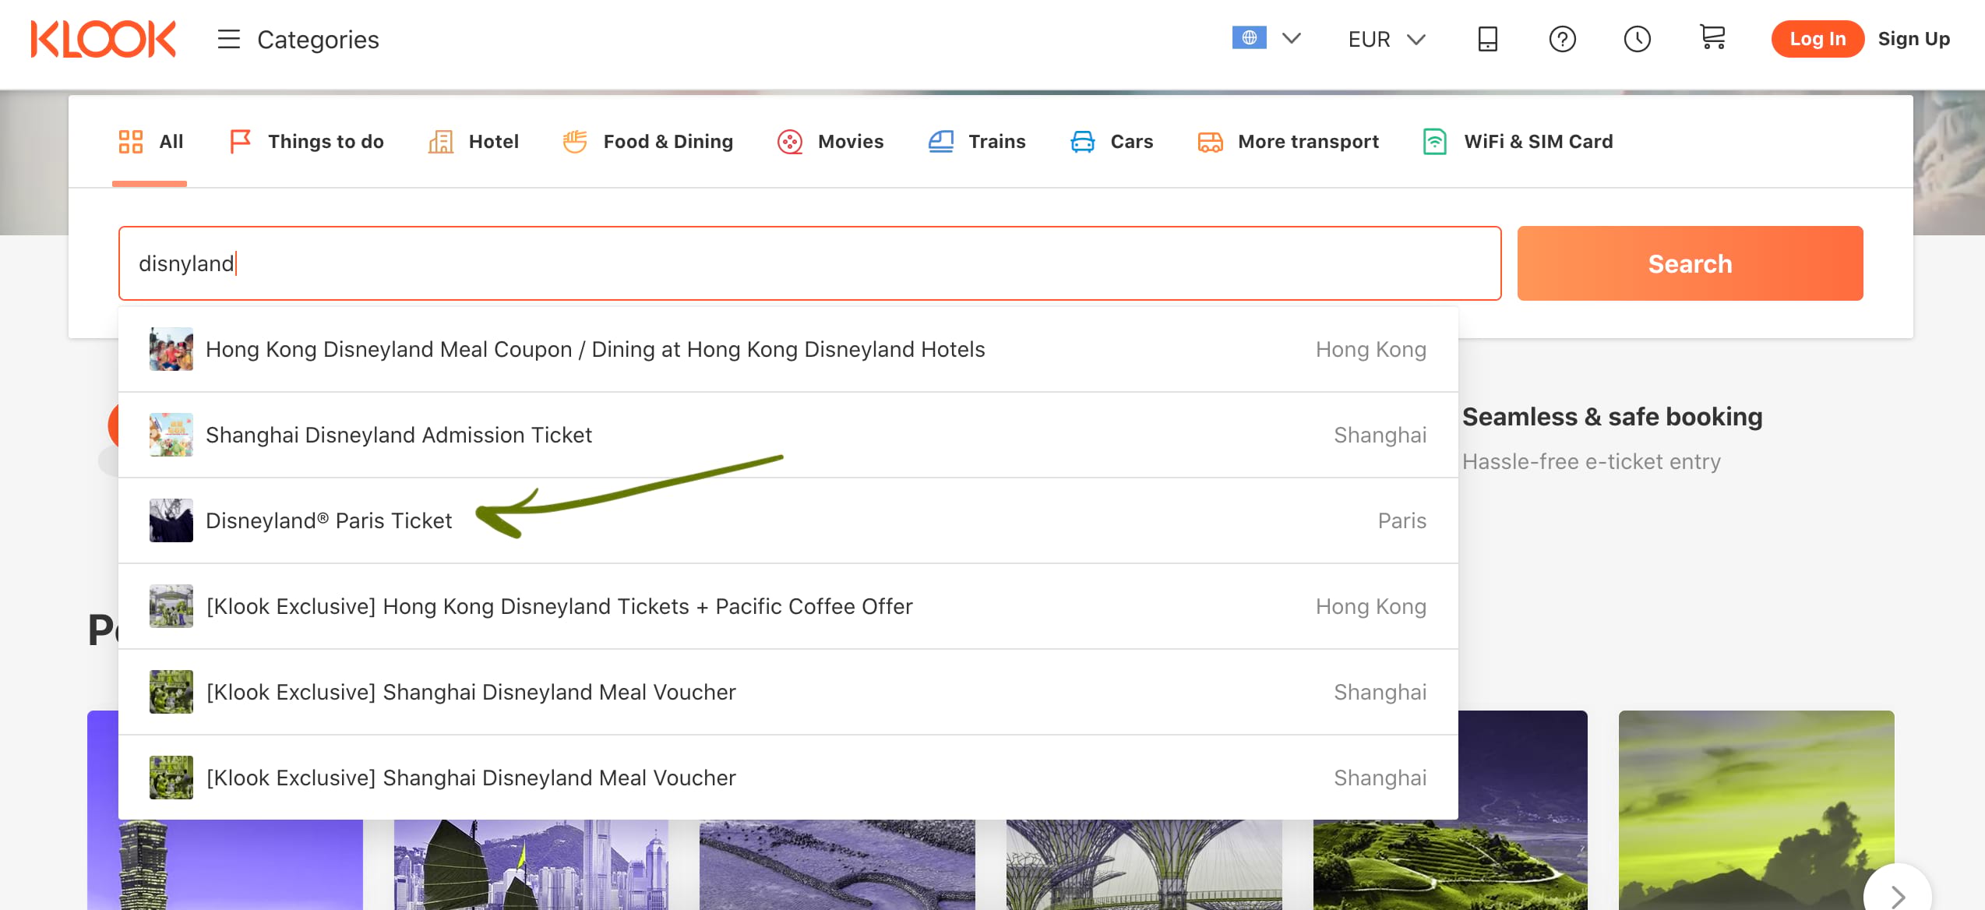Screen dimensions: 1985x910
Task: Click the More transport bus icon
Action: [x=1211, y=142]
